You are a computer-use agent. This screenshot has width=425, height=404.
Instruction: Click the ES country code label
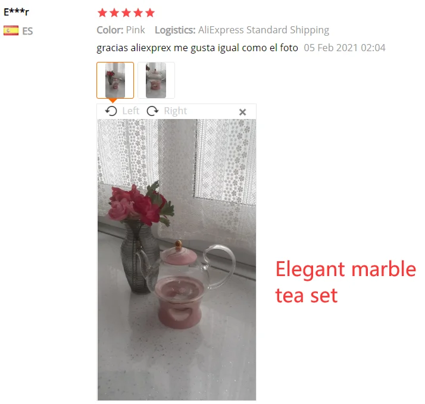(27, 31)
